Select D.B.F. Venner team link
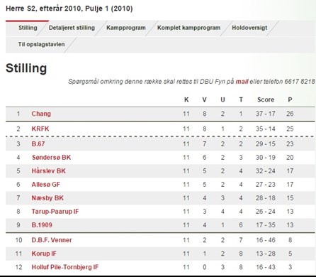 tap(52, 240)
